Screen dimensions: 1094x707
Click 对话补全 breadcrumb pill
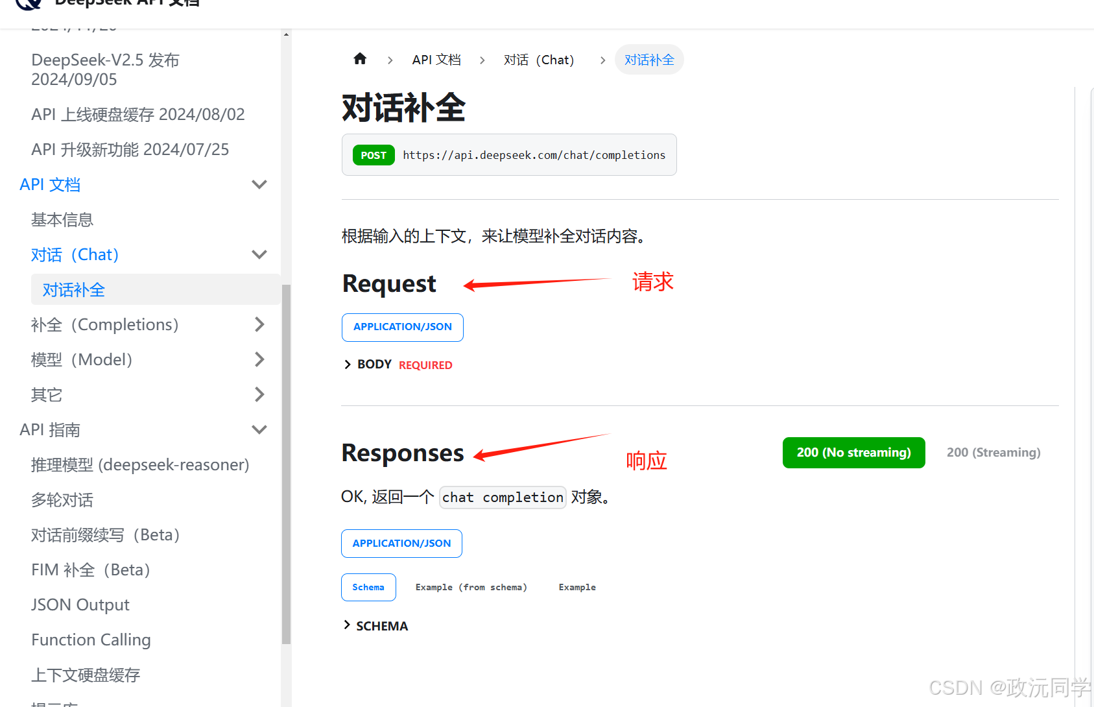(649, 60)
